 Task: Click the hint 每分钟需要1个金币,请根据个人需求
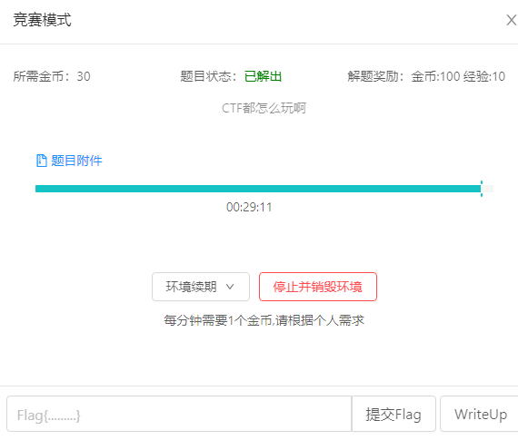click(264, 320)
